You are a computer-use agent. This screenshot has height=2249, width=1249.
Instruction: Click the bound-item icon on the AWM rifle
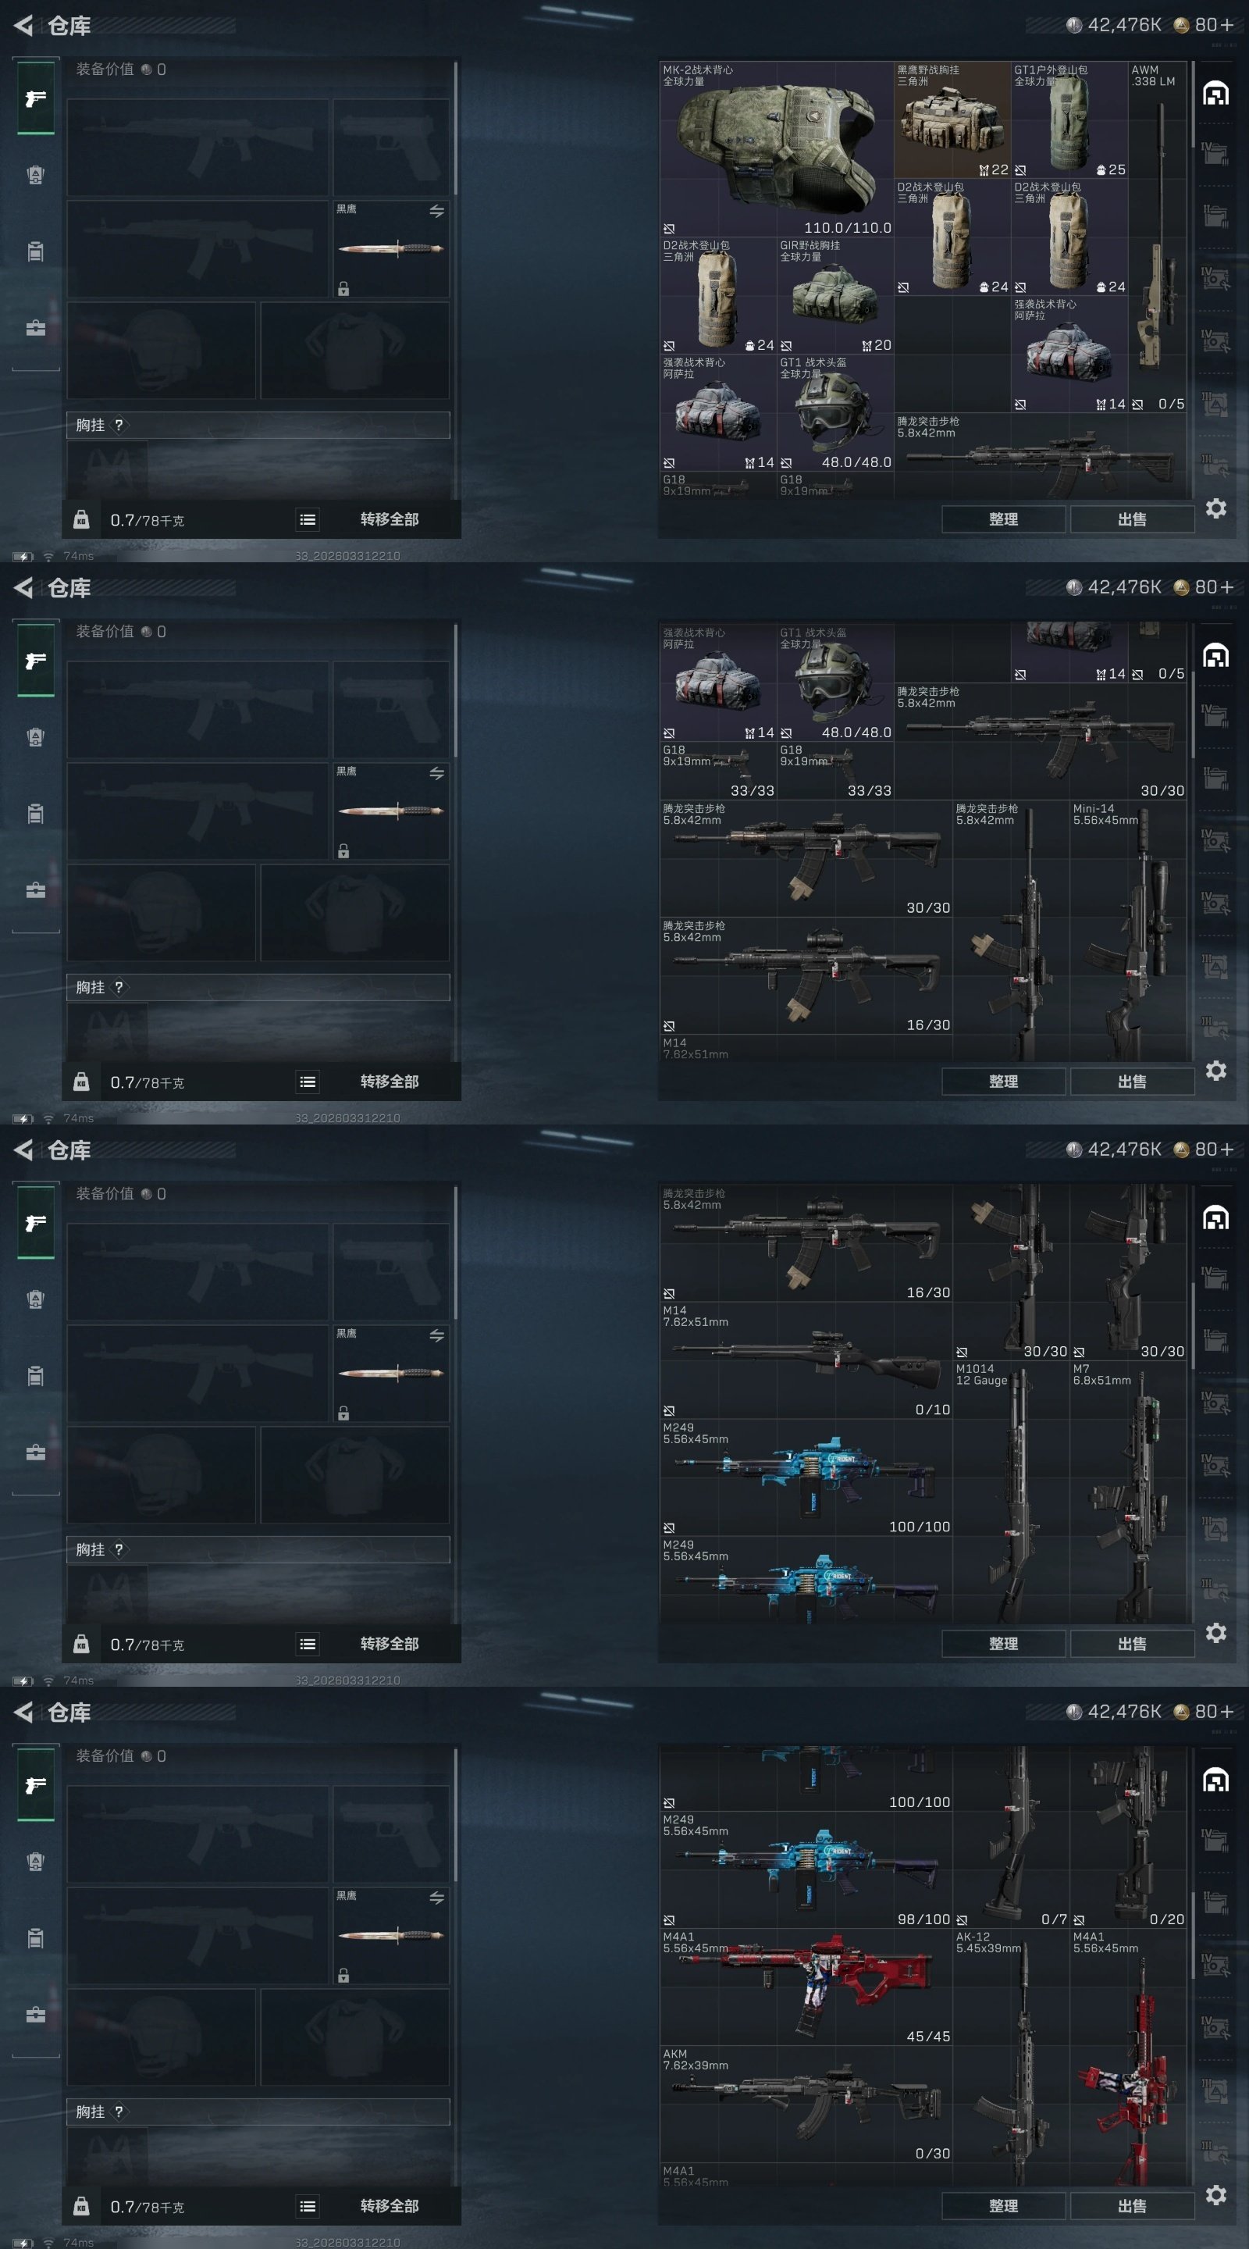click(x=1137, y=405)
